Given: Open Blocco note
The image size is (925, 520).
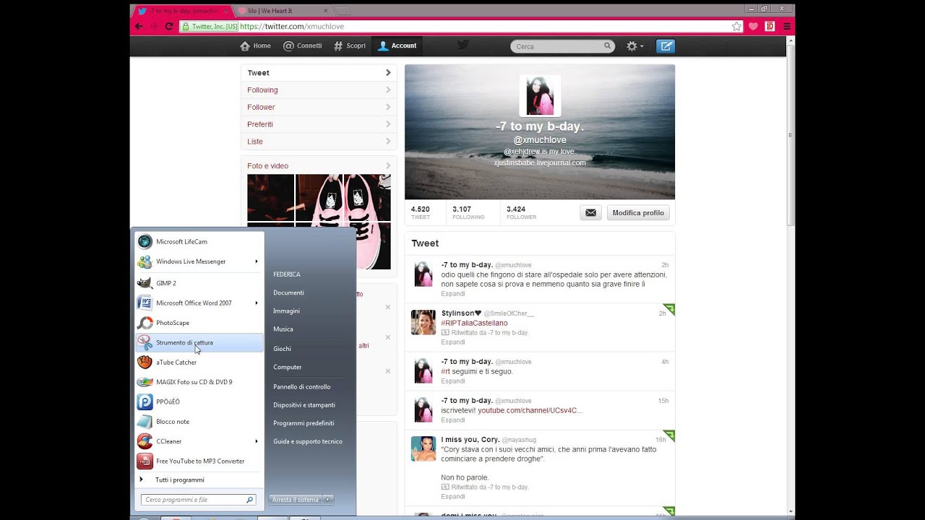Looking at the screenshot, I should (x=199, y=421).
